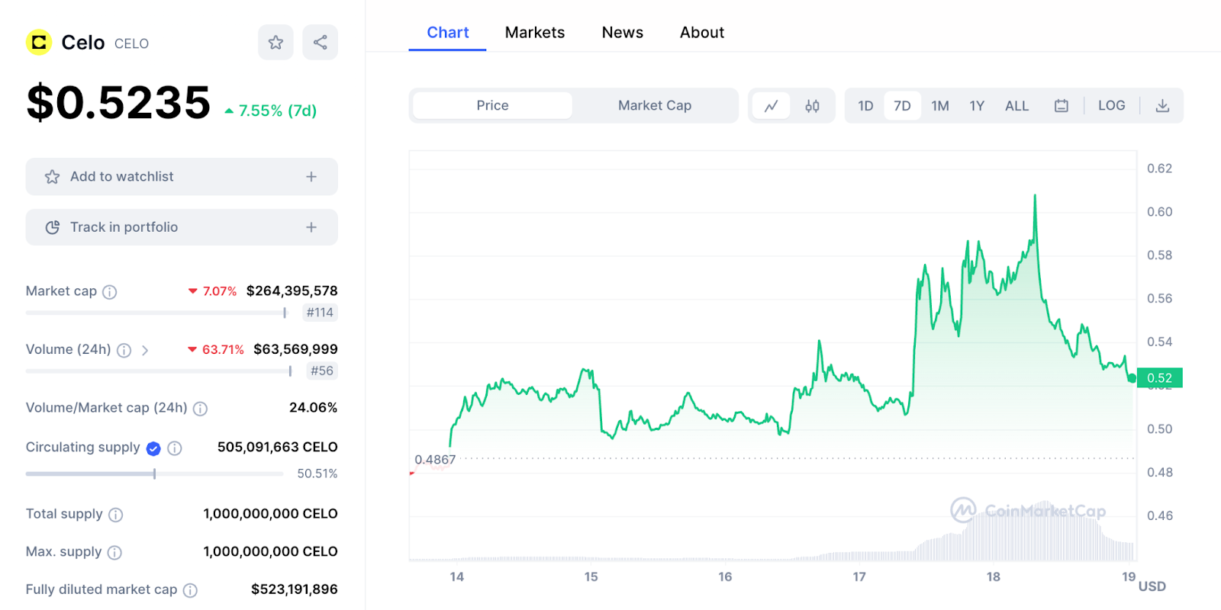The height and width of the screenshot is (610, 1221).
Task: Click the $0.5235 price value
Action: (x=118, y=103)
